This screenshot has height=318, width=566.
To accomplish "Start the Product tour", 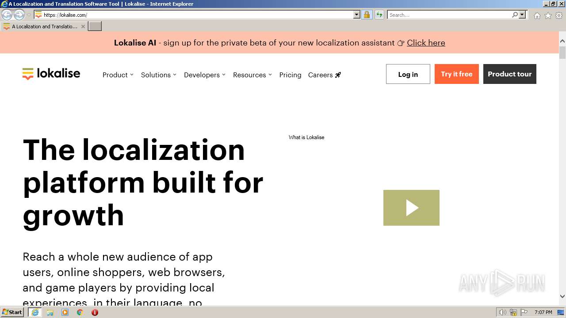I will (509, 74).
